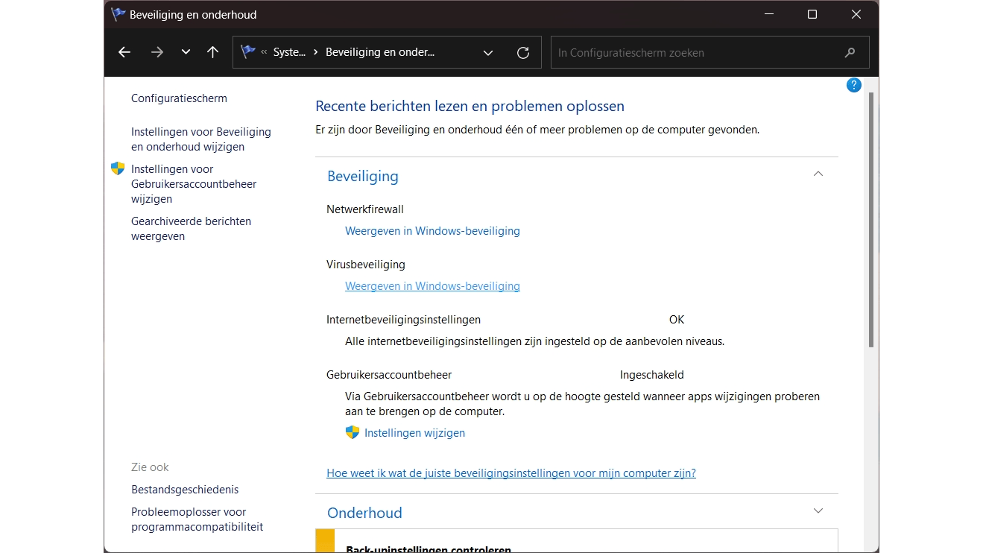Viewport: 983px width, 553px height.
Task: Open recent locations dropdown chevron
Action: click(x=186, y=52)
